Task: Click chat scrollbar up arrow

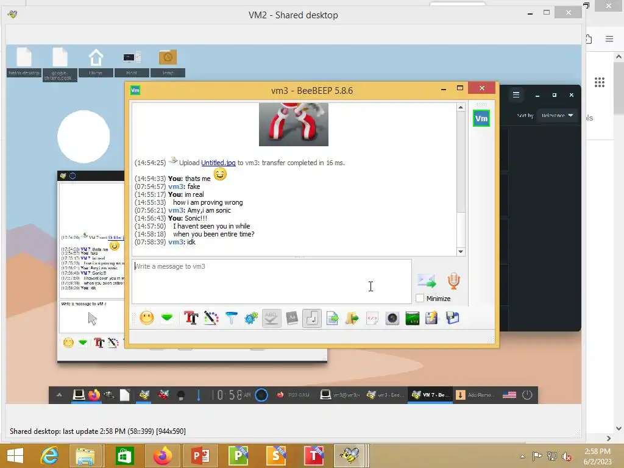Action: pyautogui.click(x=461, y=107)
